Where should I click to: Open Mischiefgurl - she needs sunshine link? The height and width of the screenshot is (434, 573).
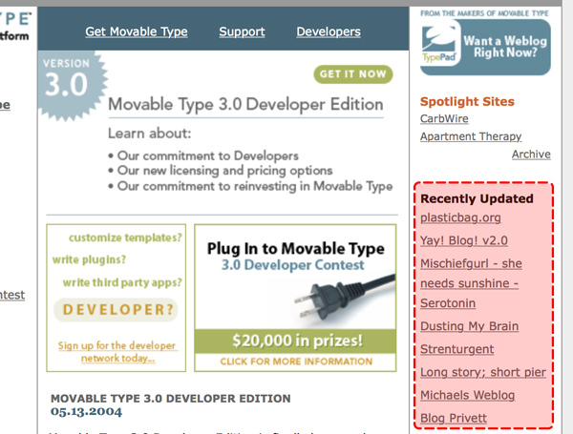[x=471, y=283]
